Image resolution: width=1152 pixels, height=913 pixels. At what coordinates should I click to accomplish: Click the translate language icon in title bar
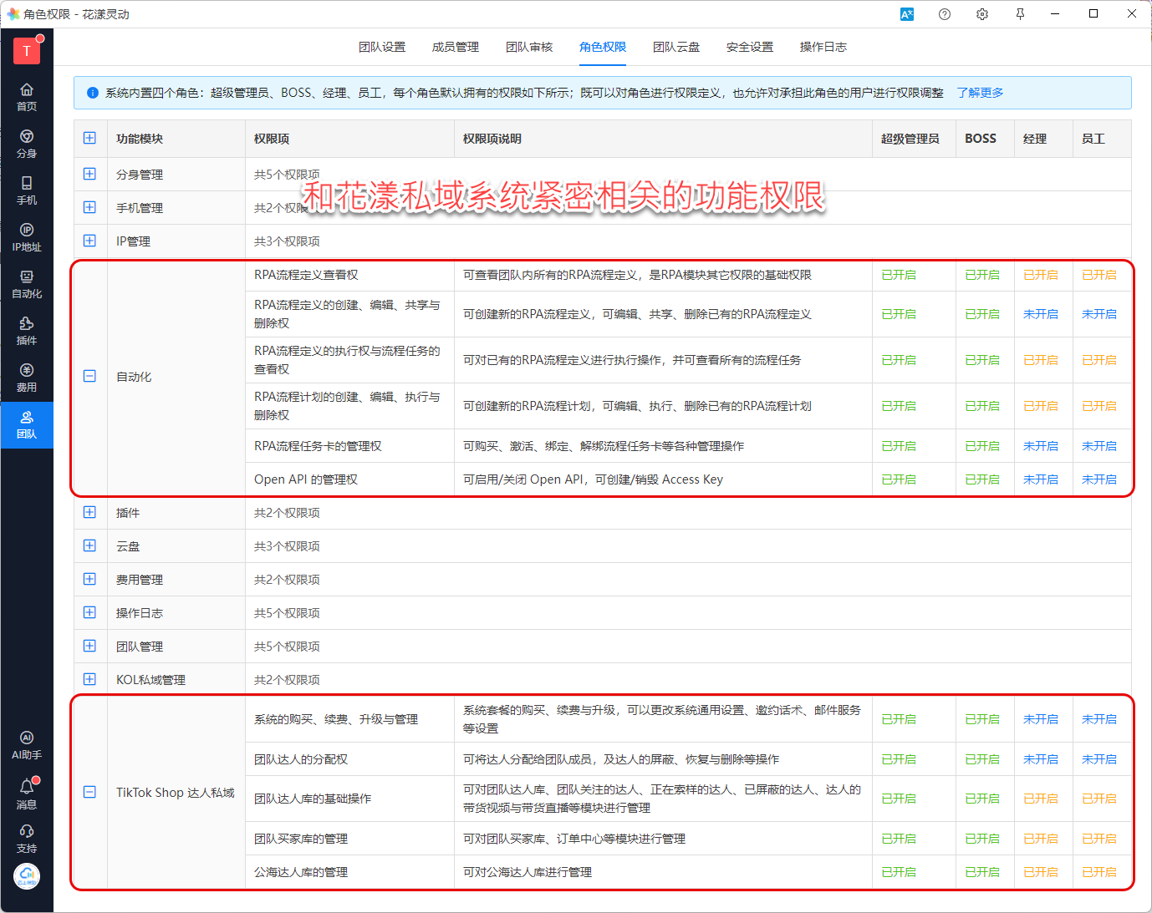coord(907,14)
